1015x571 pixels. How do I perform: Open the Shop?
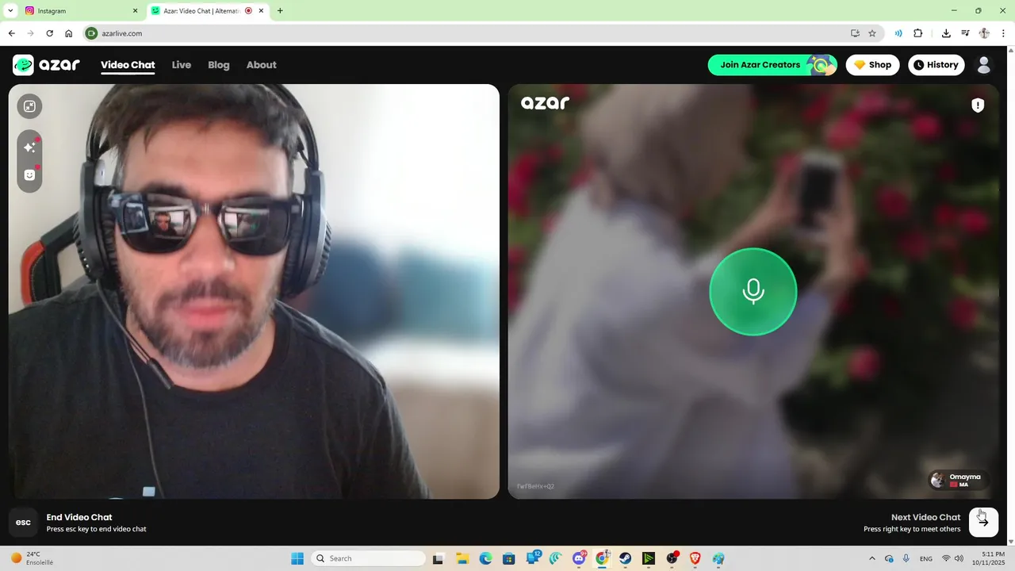[x=872, y=65]
